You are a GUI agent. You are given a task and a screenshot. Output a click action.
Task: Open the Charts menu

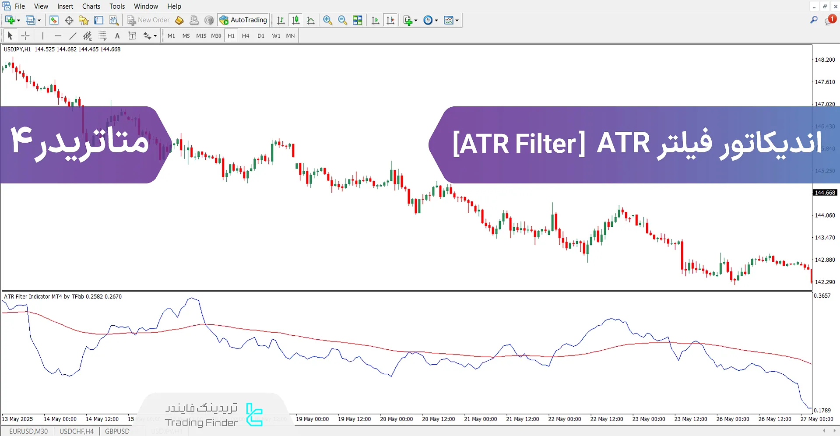click(91, 6)
